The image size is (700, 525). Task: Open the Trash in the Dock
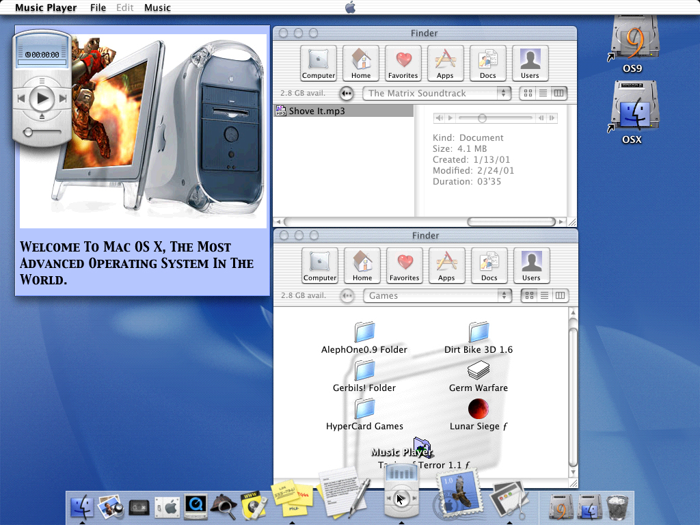(x=618, y=507)
